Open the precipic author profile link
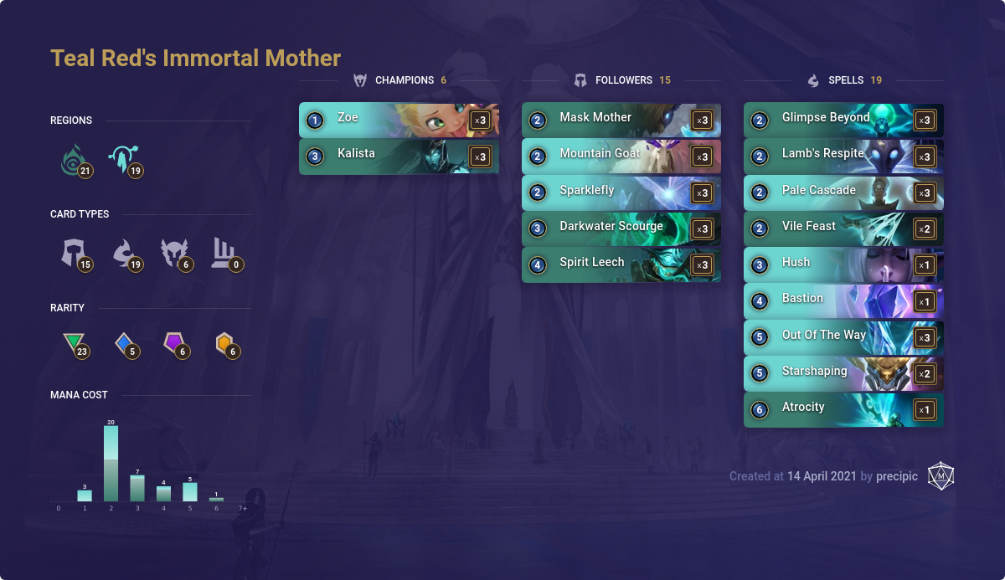The image size is (1005, 580). click(x=897, y=475)
